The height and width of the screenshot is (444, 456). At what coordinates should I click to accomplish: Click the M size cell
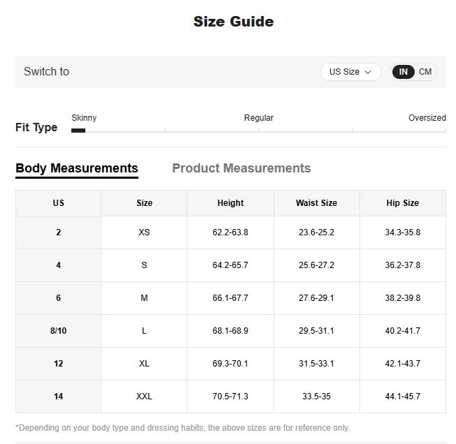tap(144, 298)
